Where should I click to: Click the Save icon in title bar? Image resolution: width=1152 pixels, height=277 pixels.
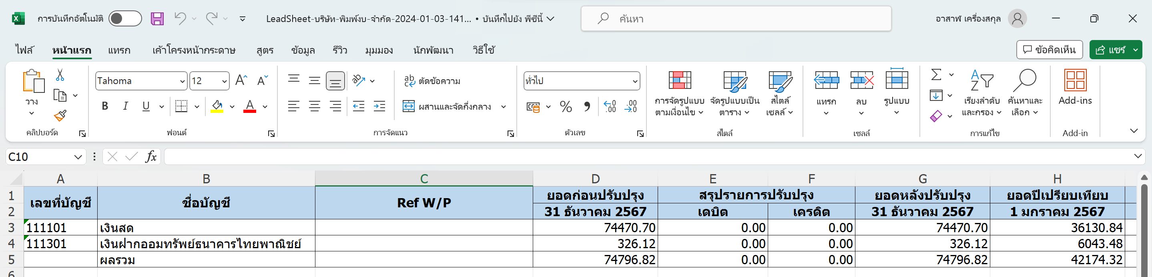point(157,19)
